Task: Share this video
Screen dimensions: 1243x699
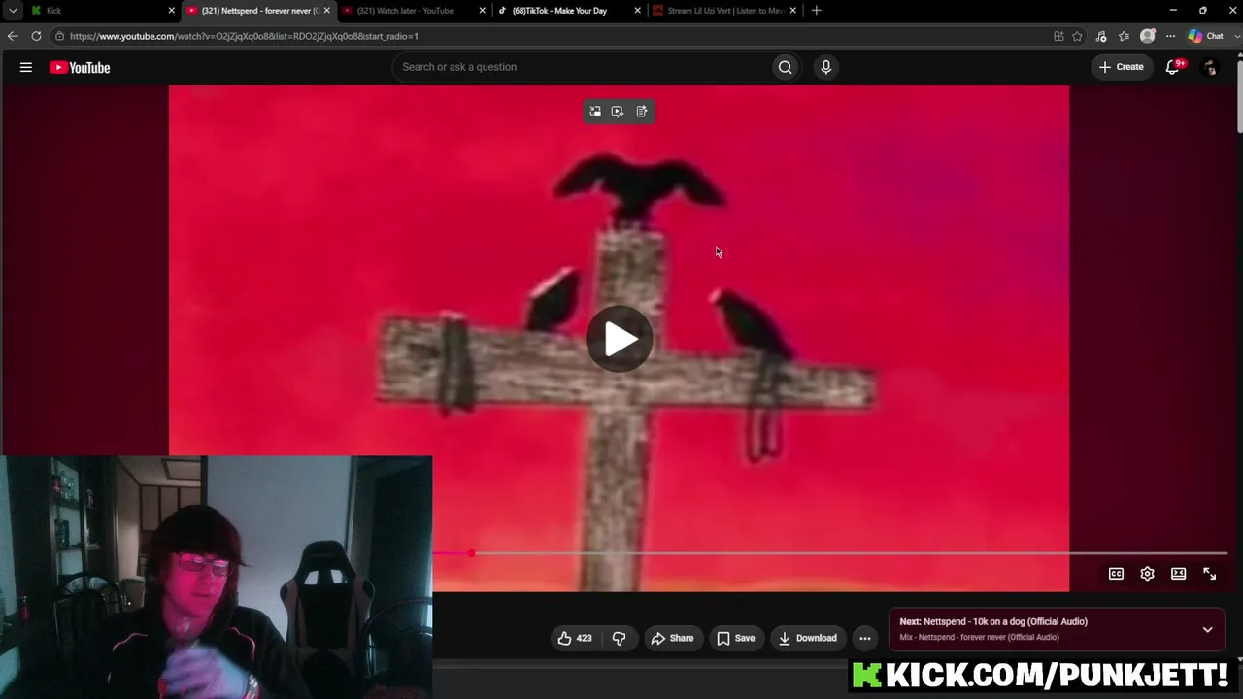Action: pyautogui.click(x=672, y=638)
